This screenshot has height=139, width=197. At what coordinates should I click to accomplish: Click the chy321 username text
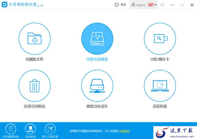coord(141,5)
